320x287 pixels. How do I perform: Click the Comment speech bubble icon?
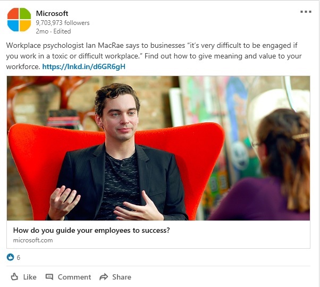click(x=49, y=277)
